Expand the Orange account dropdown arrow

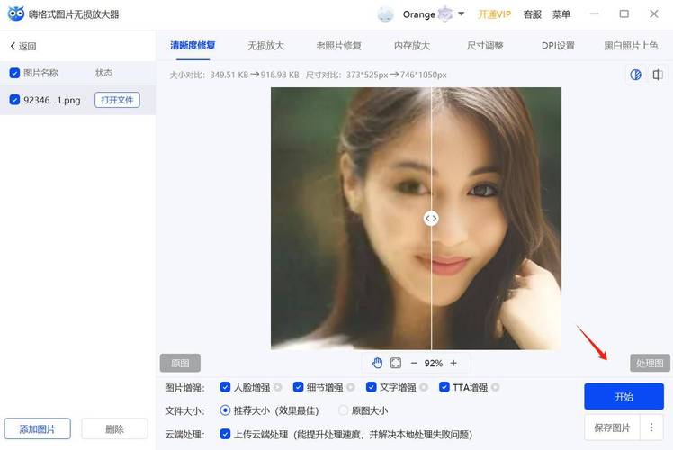[461, 14]
